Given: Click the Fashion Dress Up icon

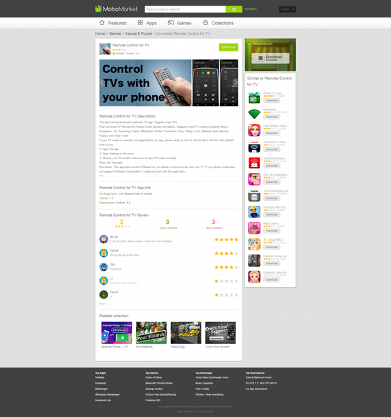Looking at the screenshot, I should (x=254, y=261).
